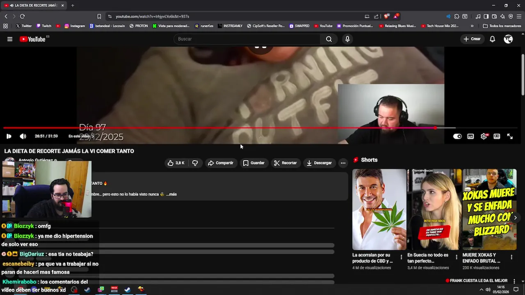Image resolution: width=525 pixels, height=295 pixels.
Task: Open site settings icon in the address bar
Action: [x=110, y=16]
